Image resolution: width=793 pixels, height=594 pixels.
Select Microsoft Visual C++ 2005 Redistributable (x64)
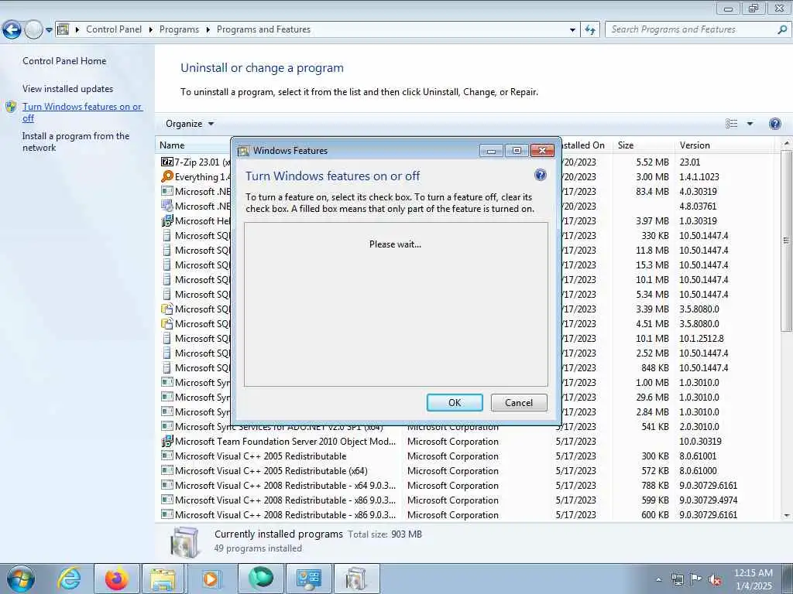(x=271, y=471)
